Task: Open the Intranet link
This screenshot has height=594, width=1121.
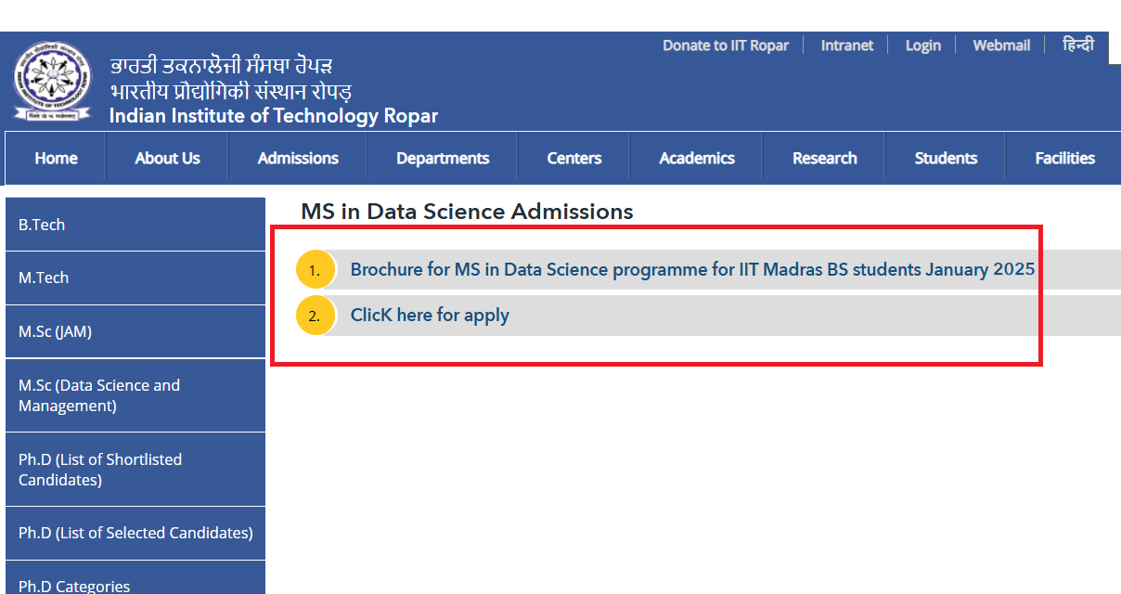Action: (847, 45)
